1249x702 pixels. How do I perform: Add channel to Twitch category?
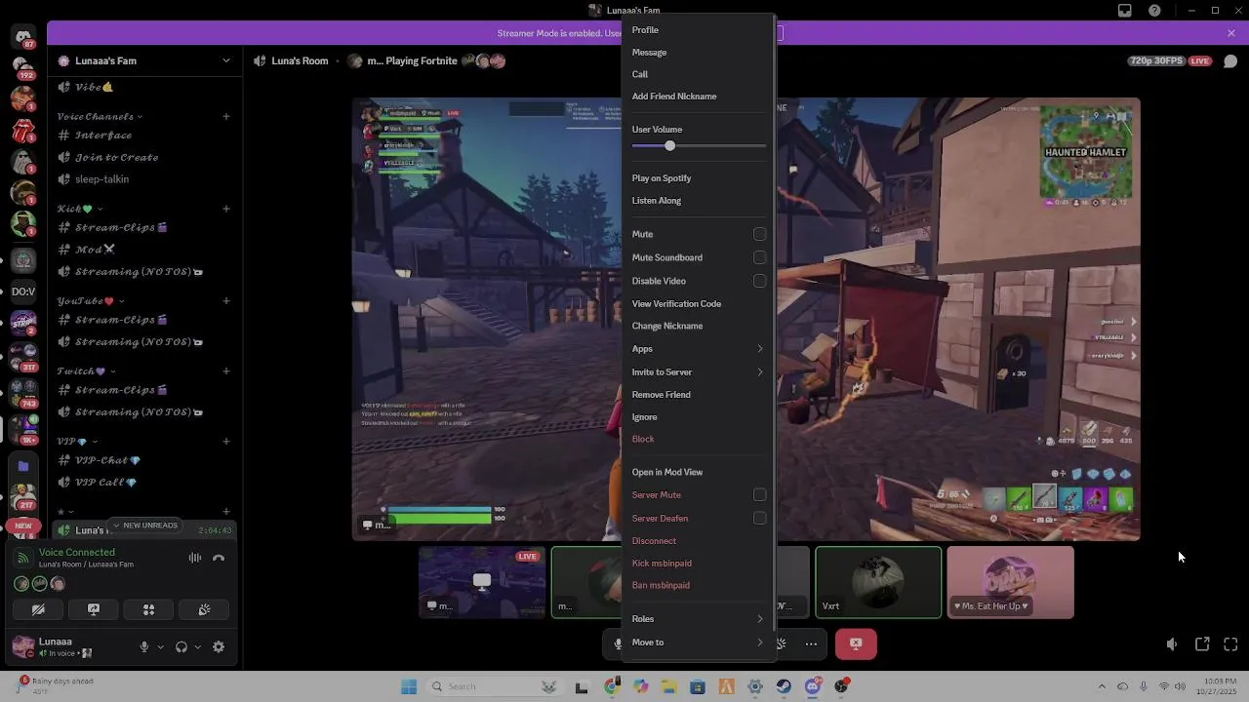point(226,371)
